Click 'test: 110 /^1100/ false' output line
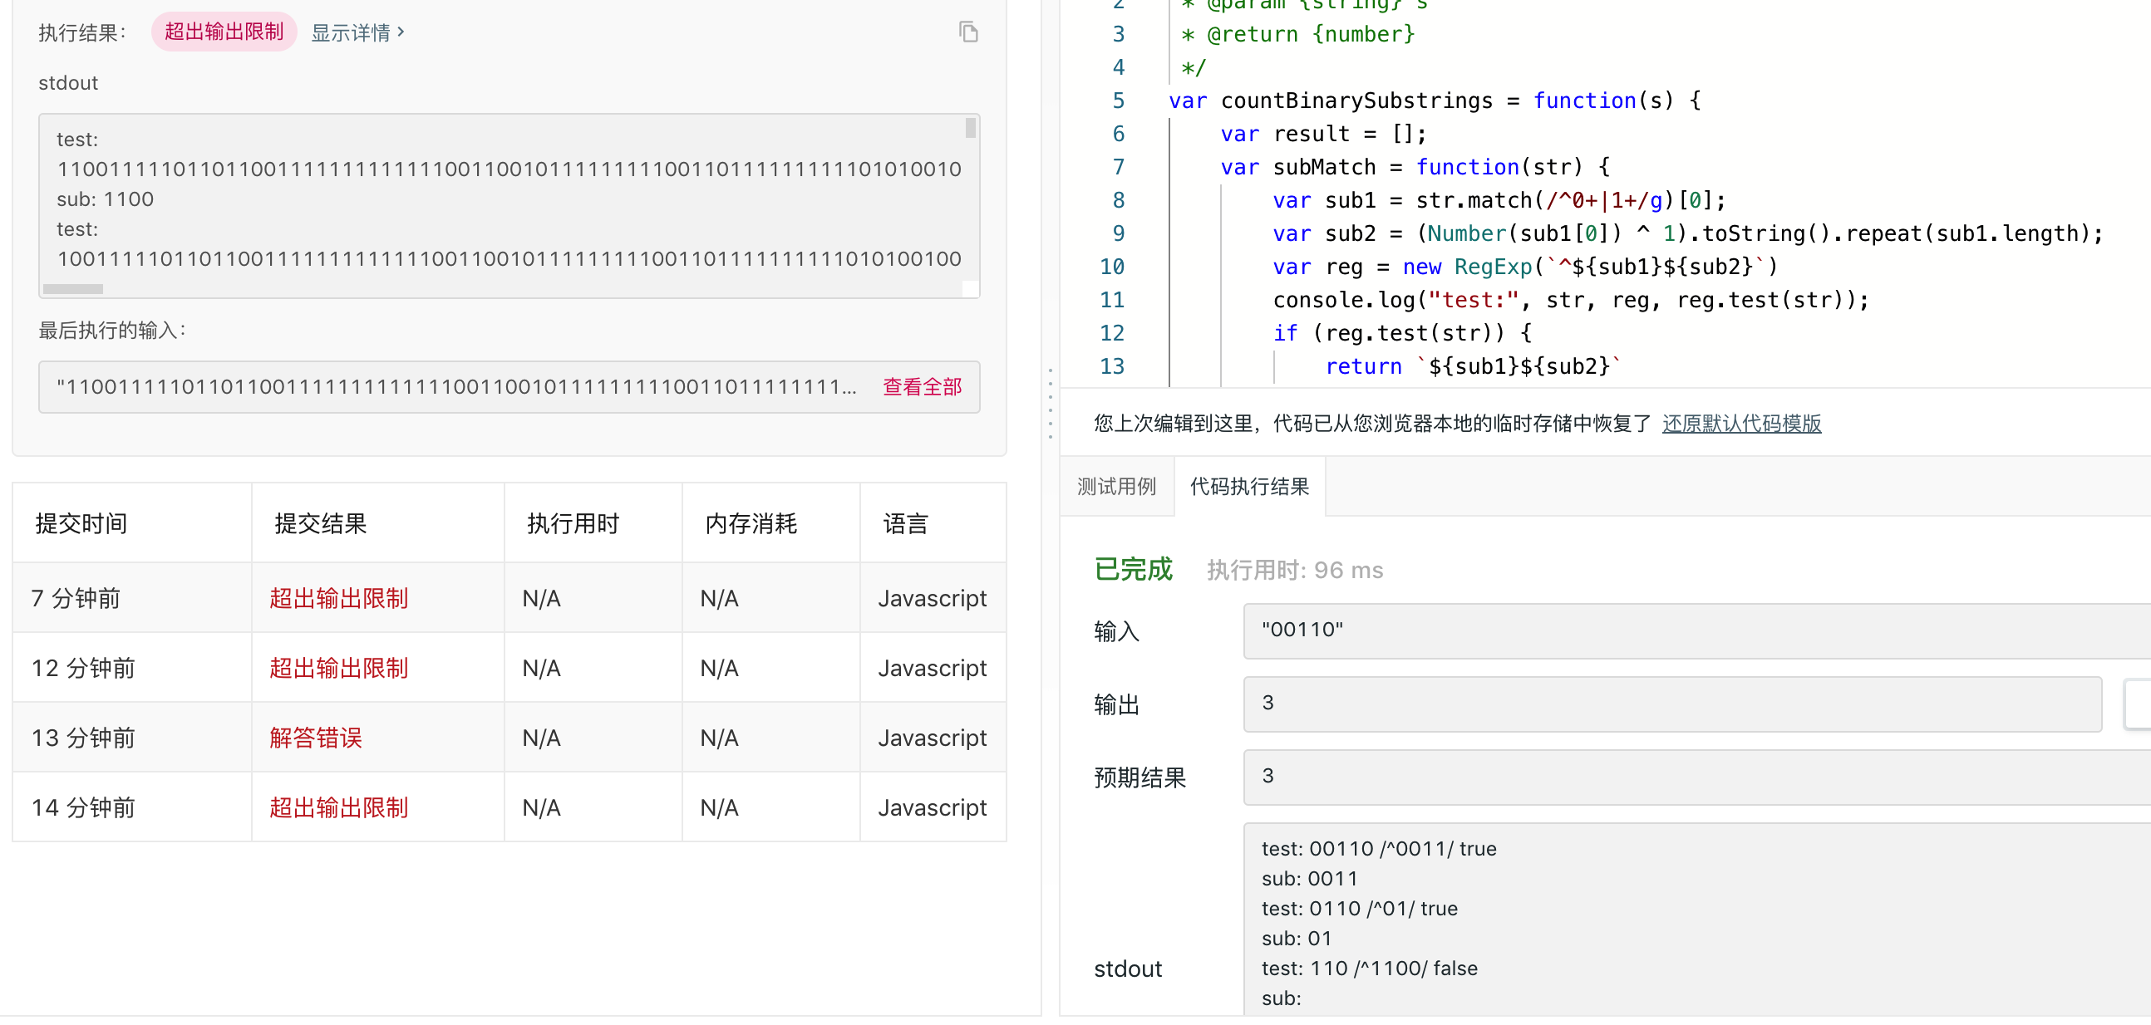Image resolution: width=2151 pixels, height=1025 pixels. [x=1370, y=968]
